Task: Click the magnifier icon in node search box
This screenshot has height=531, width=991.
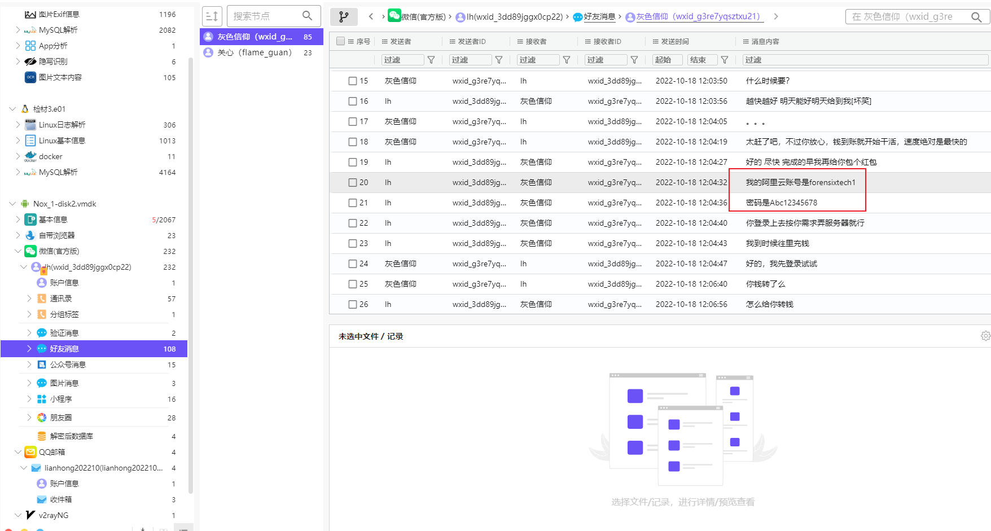Action: click(x=308, y=16)
